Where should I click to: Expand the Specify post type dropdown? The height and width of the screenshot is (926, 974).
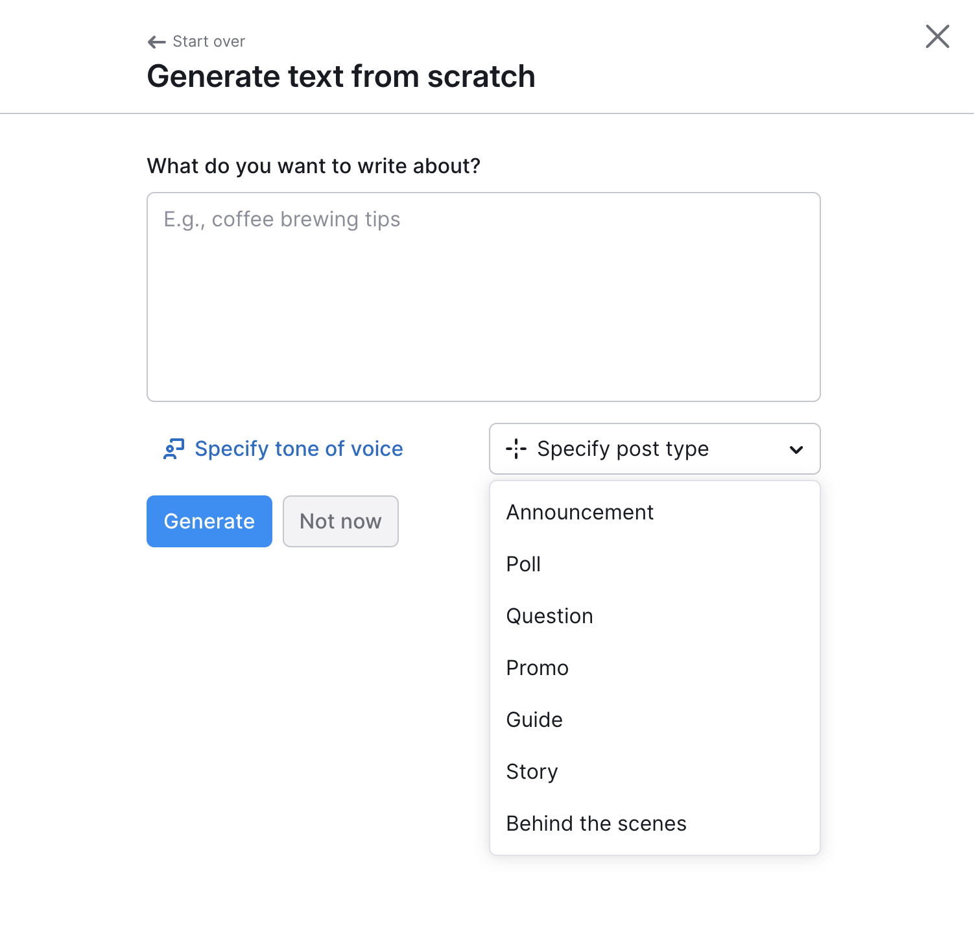pyautogui.click(x=654, y=449)
